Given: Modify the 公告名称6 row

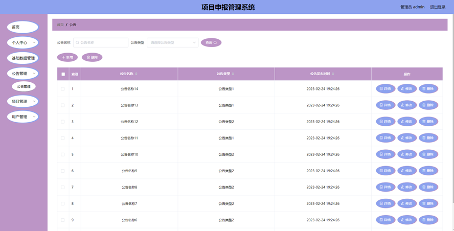Looking at the screenshot, I should (x=407, y=220).
